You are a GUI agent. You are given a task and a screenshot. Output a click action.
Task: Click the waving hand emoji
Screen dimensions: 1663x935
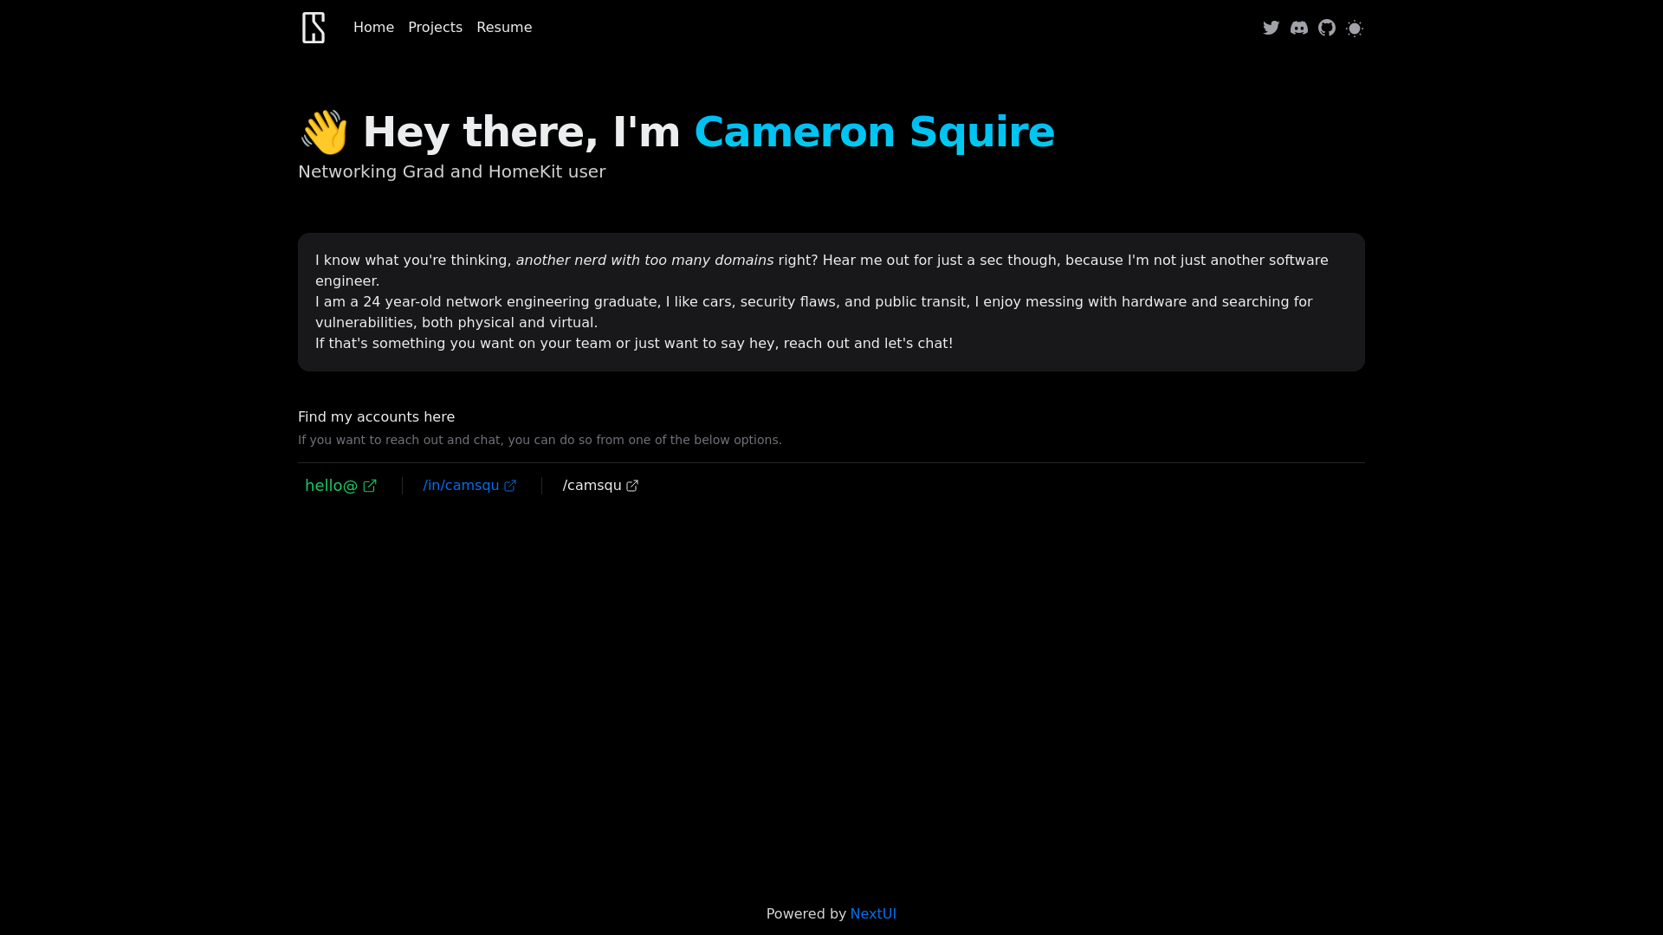tap(324, 132)
